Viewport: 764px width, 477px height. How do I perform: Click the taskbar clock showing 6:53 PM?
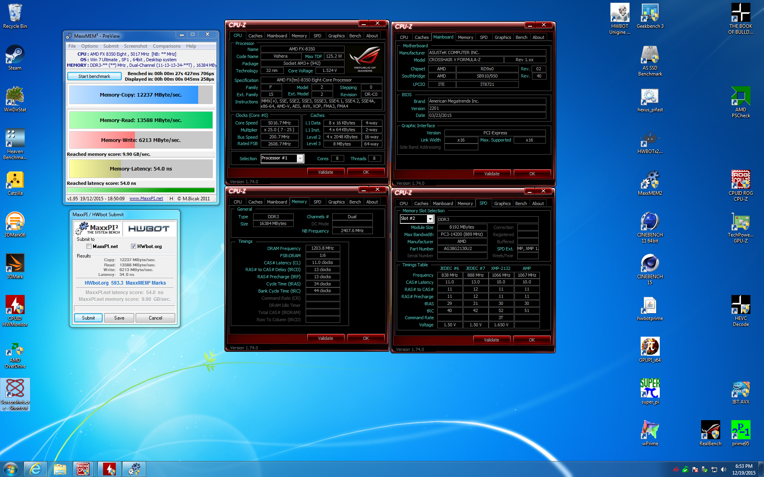(x=744, y=469)
